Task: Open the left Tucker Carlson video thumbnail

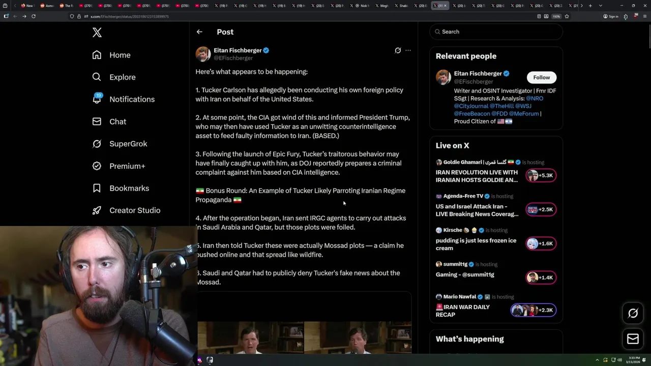Action: (250, 338)
